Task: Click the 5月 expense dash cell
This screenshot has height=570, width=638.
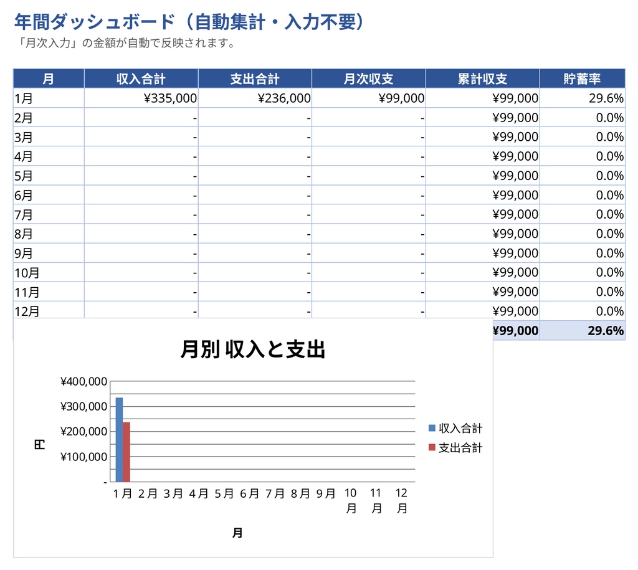Action: [x=255, y=176]
